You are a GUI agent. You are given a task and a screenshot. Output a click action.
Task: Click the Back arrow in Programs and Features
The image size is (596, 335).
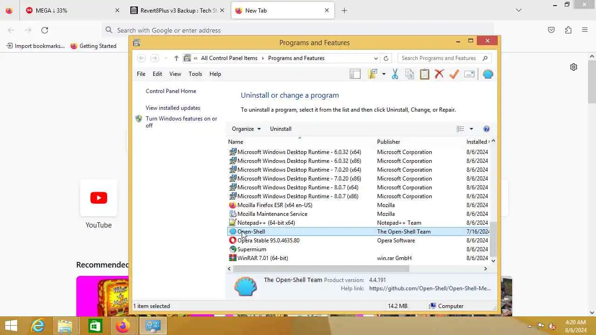pos(142,58)
